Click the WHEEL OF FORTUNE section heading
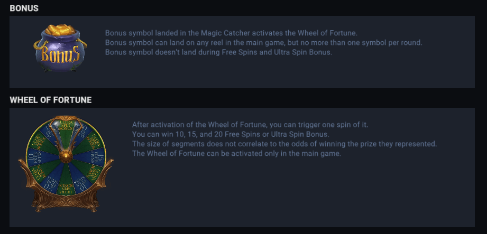487x234 pixels. point(50,100)
